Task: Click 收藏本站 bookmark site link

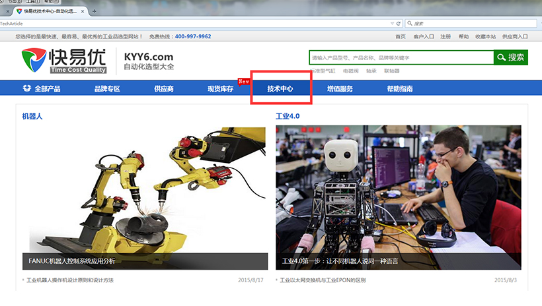Action: (485, 36)
